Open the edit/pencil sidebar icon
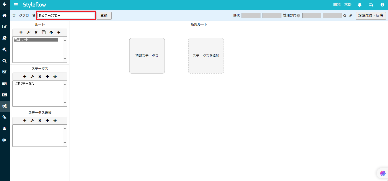The image size is (388, 181). 4,27
